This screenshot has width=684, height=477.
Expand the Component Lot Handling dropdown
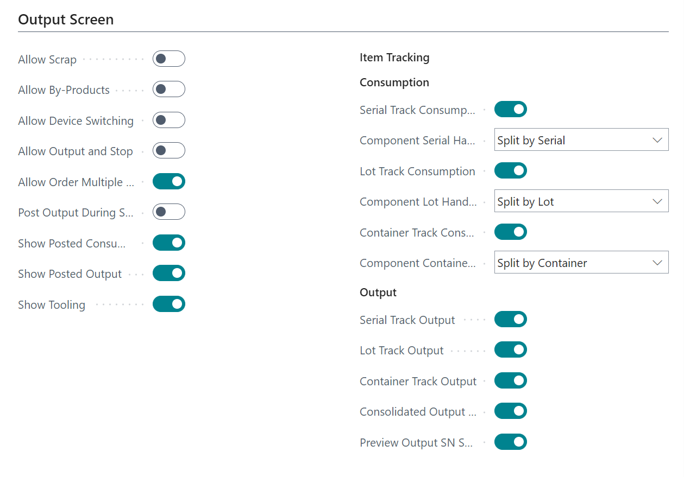(x=581, y=201)
